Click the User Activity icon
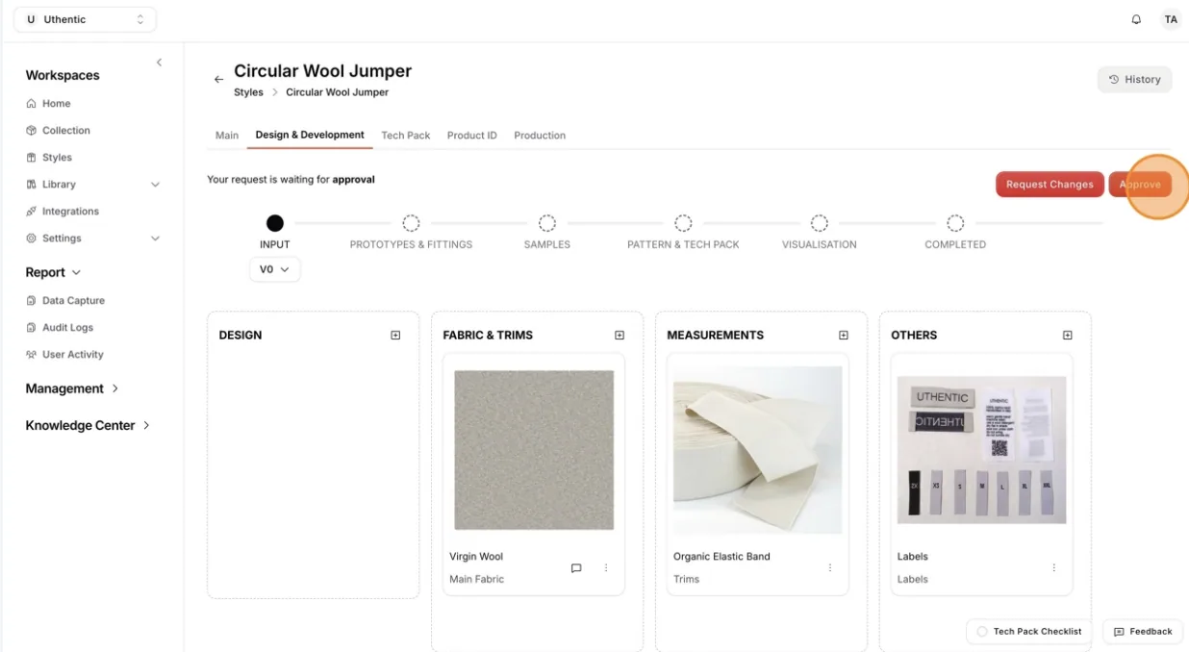1189x652 pixels. (32, 355)
